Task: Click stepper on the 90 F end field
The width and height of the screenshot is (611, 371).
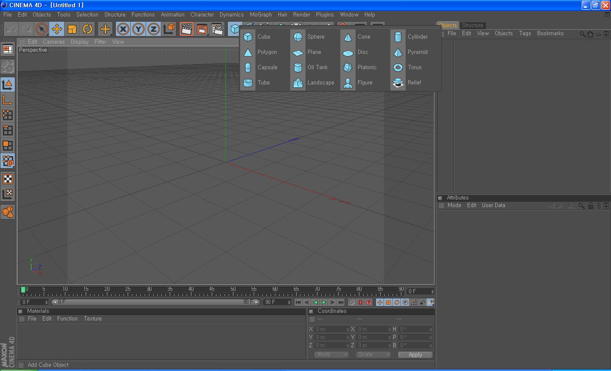Action: pos(289,302)
